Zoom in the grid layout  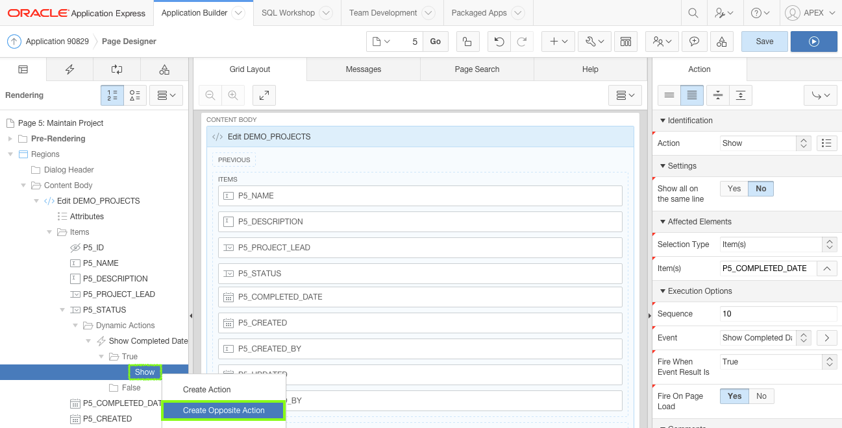click(x=232, y=95)
